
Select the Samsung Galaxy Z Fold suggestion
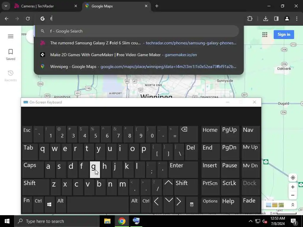click(139, 43)
